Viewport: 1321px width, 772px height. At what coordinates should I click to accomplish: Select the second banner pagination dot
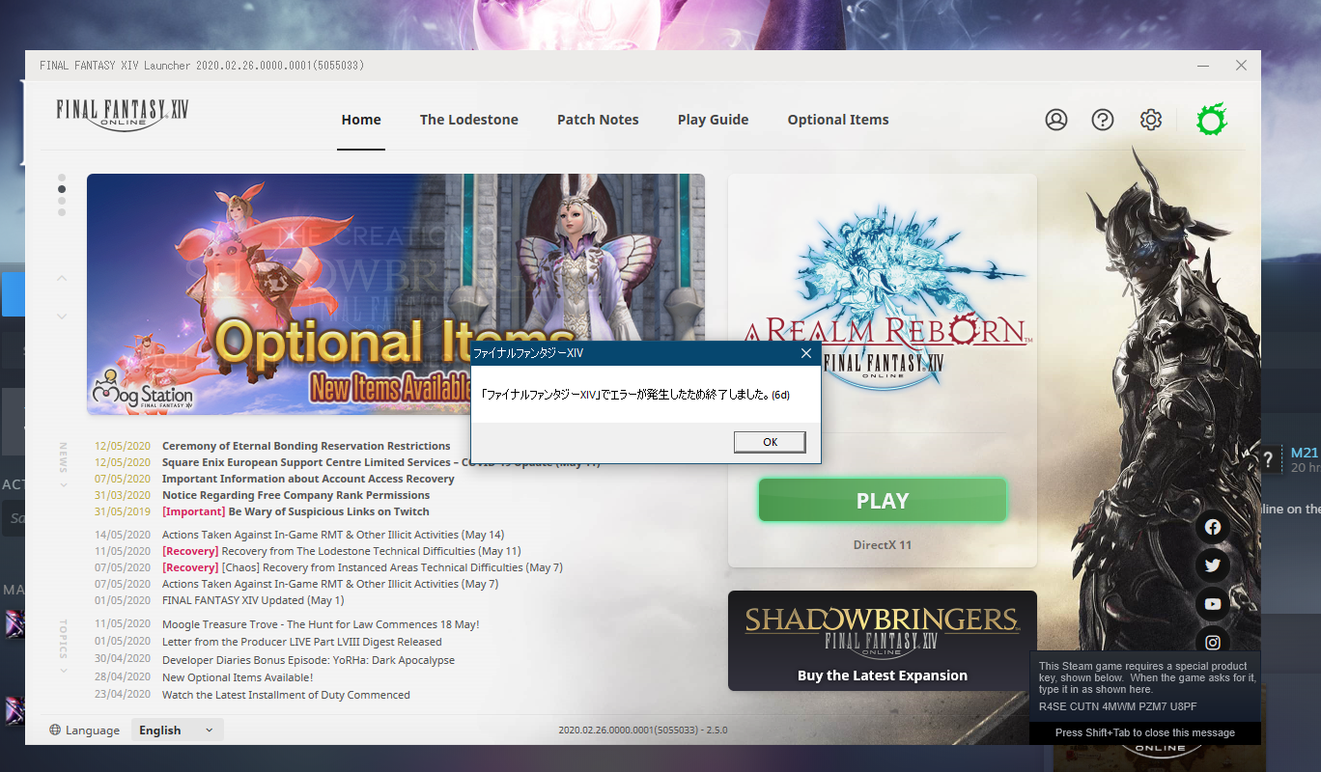click(62, 189)
